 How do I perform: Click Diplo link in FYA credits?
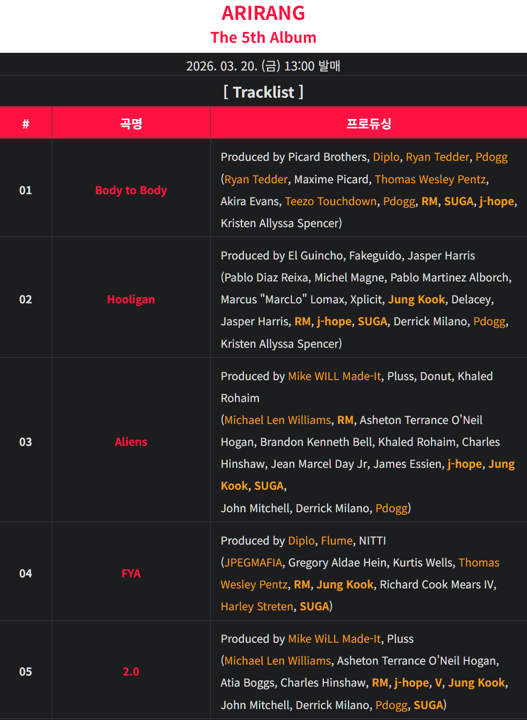pyautogui.click(x=301, y=540)
